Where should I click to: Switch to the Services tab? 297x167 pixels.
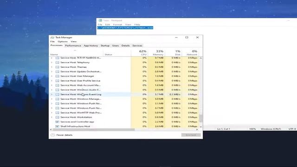tap(137, 45)
